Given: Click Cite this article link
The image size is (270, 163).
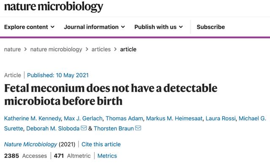Looking at the screenshot, I should [101, 144].
